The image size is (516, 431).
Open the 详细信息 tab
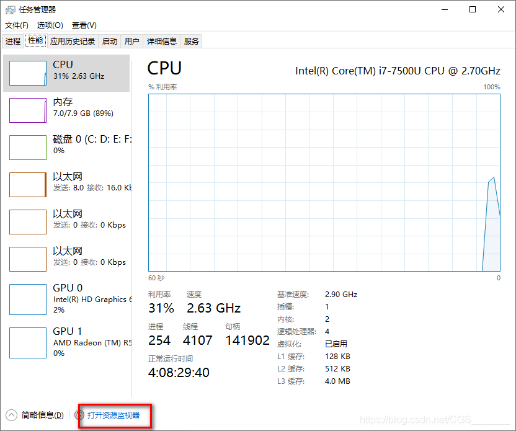(x=162, y=41)
